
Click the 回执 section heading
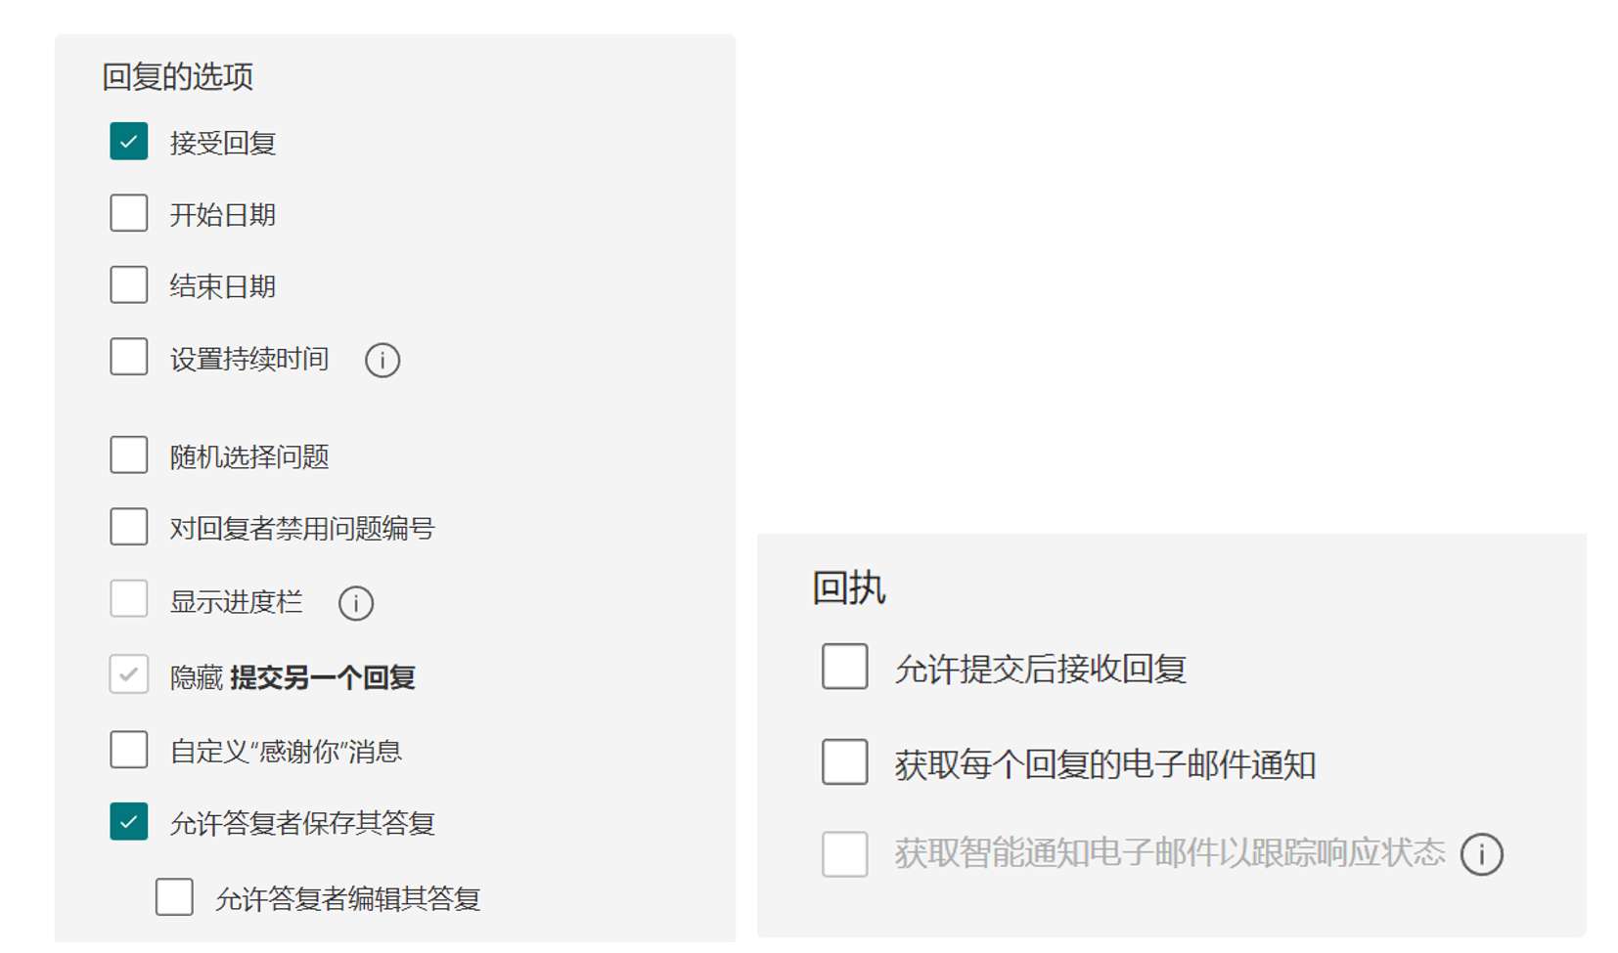click(848, 588)
